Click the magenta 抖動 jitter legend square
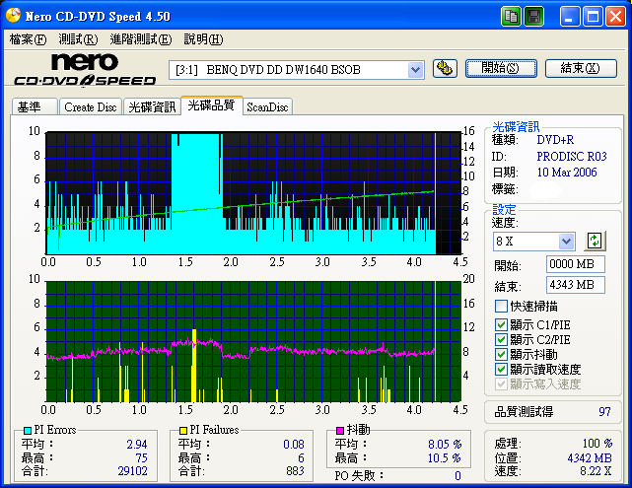Image resolution: width=632 pixels, height=488 pixels. [x=340, y=431]
